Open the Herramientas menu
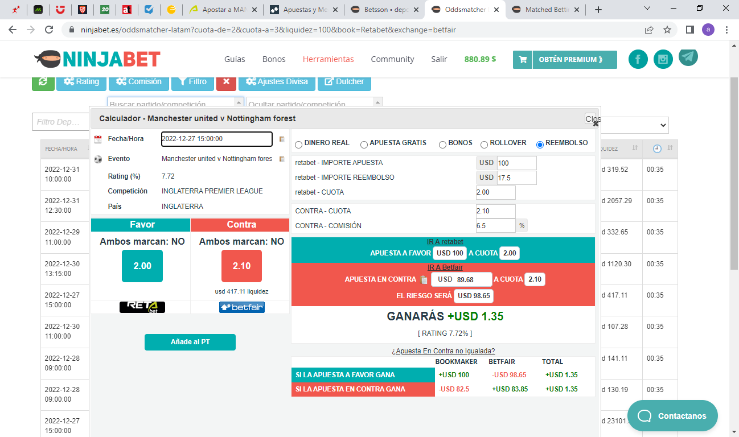Image resolution: width=739 pixels, height=437 pixels. [328, 59]
